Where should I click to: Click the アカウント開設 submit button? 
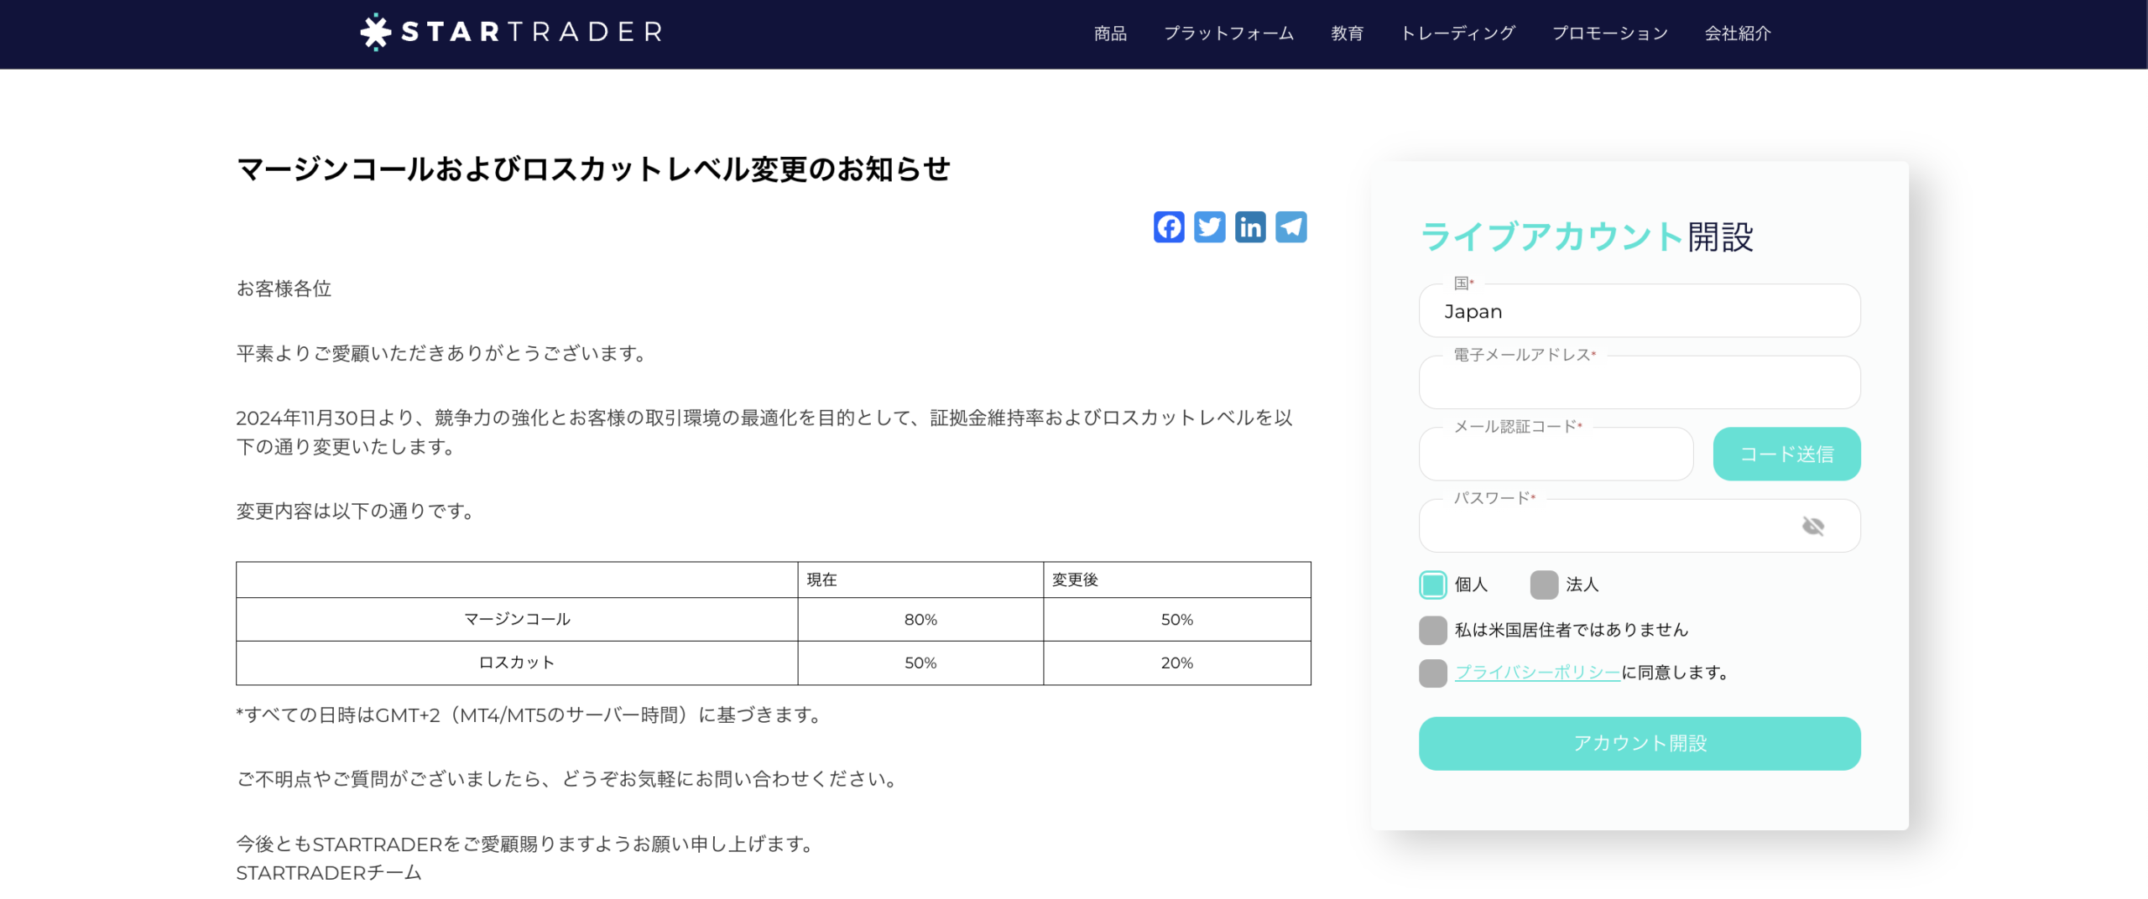tap(1639, 743)
